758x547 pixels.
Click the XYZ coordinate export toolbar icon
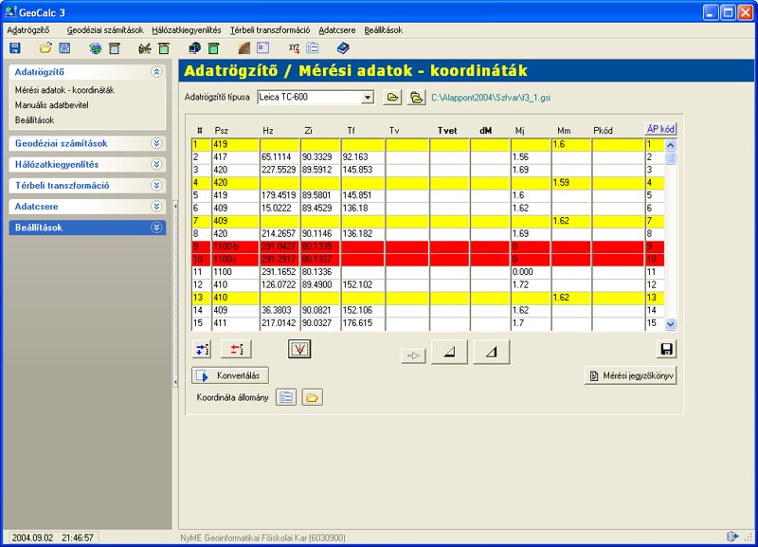tap(294, 48)
